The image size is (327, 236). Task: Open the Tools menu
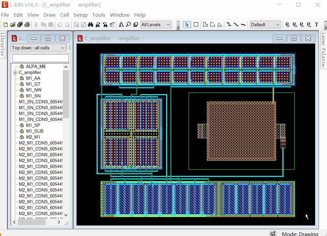click(x=98, y=15)
